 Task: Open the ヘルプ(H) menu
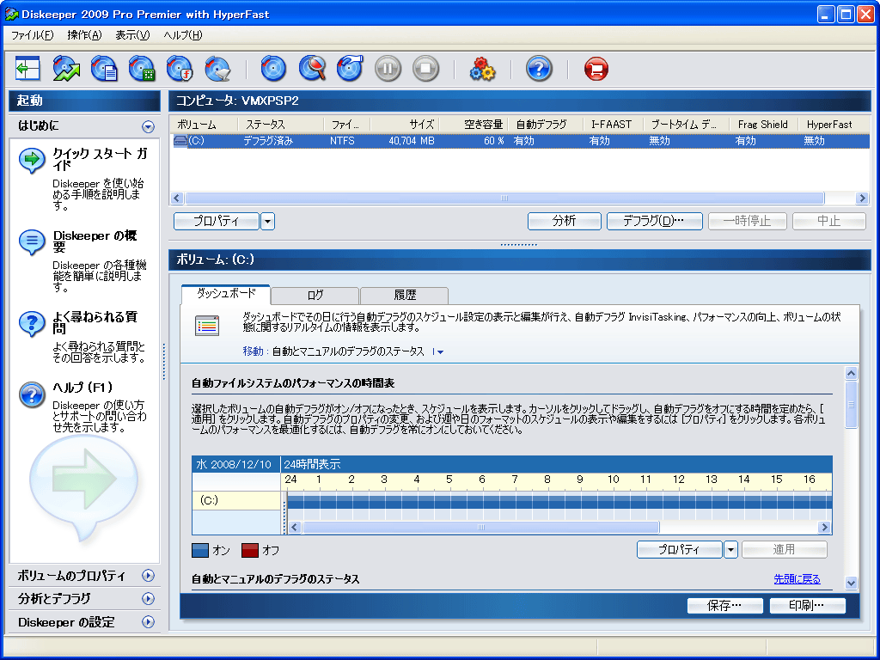pyautogui.click(x=183, y=34)
